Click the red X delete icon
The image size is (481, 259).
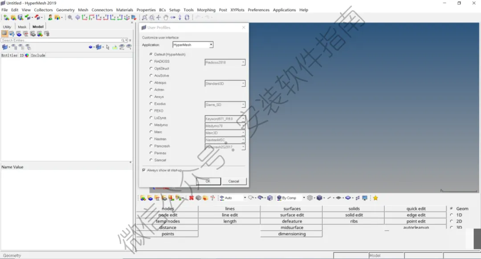(192, 198)
